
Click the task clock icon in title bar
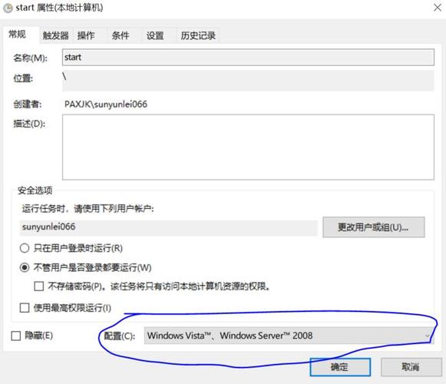pyautogui.click(x=8, y=8)
